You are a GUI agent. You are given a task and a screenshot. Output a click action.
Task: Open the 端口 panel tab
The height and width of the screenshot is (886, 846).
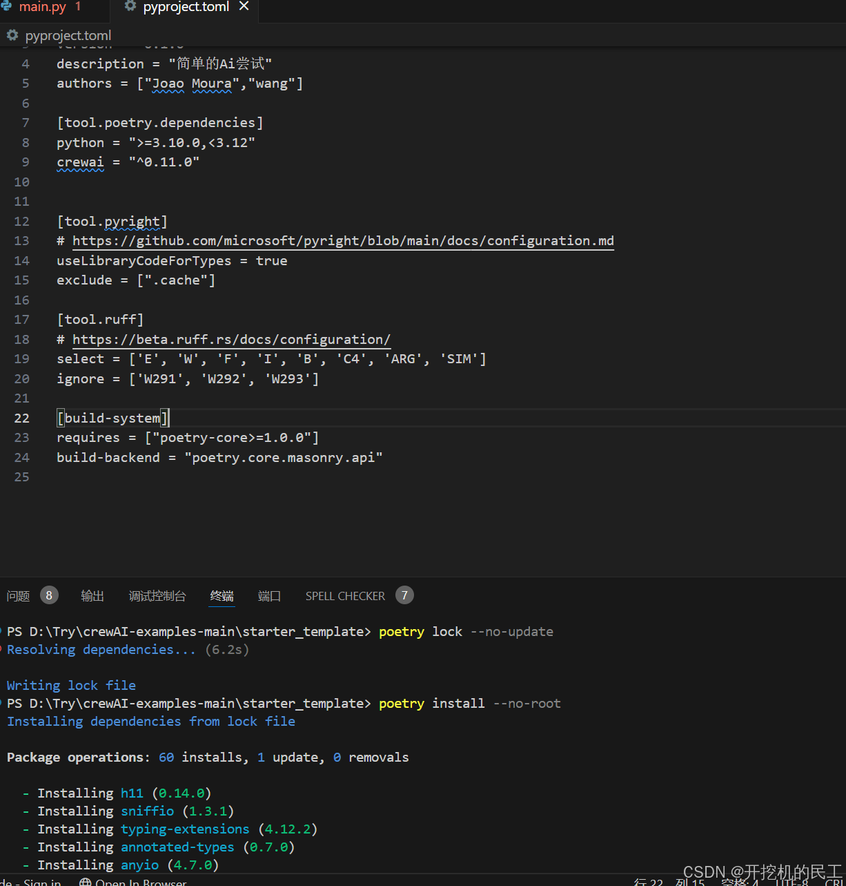click(x=269, y=595)
